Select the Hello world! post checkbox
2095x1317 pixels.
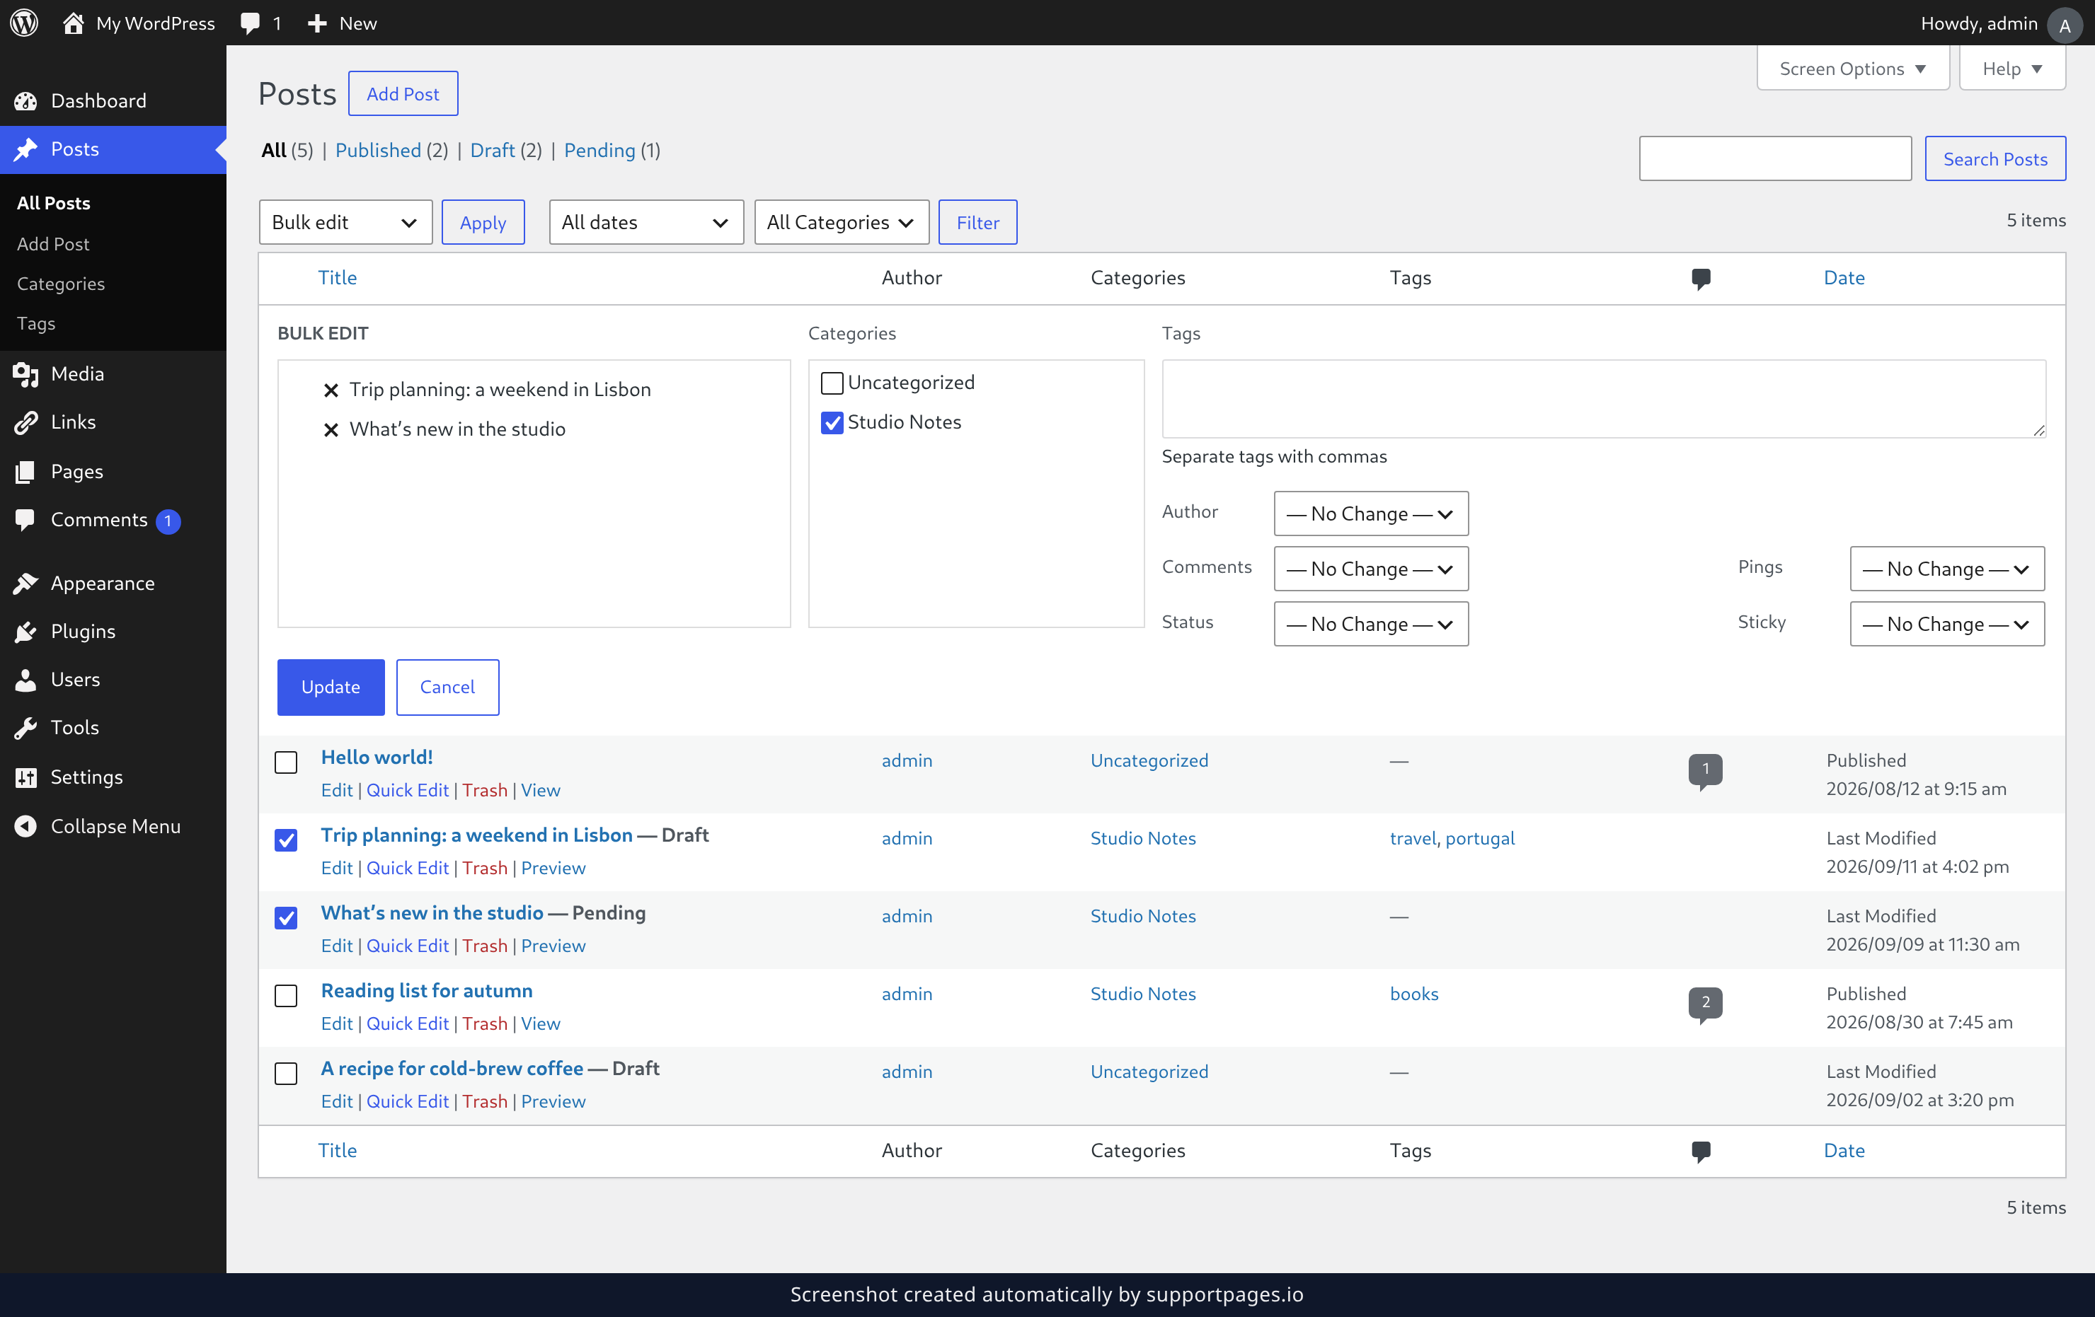285,762
